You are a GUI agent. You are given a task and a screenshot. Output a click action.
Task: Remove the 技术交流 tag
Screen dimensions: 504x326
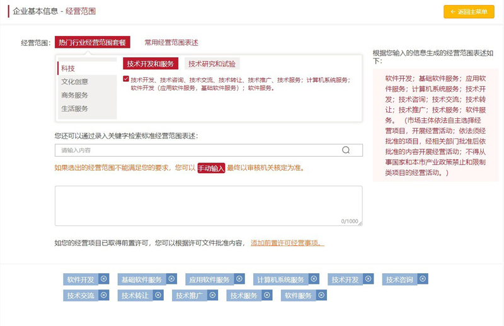click(105, 295)
